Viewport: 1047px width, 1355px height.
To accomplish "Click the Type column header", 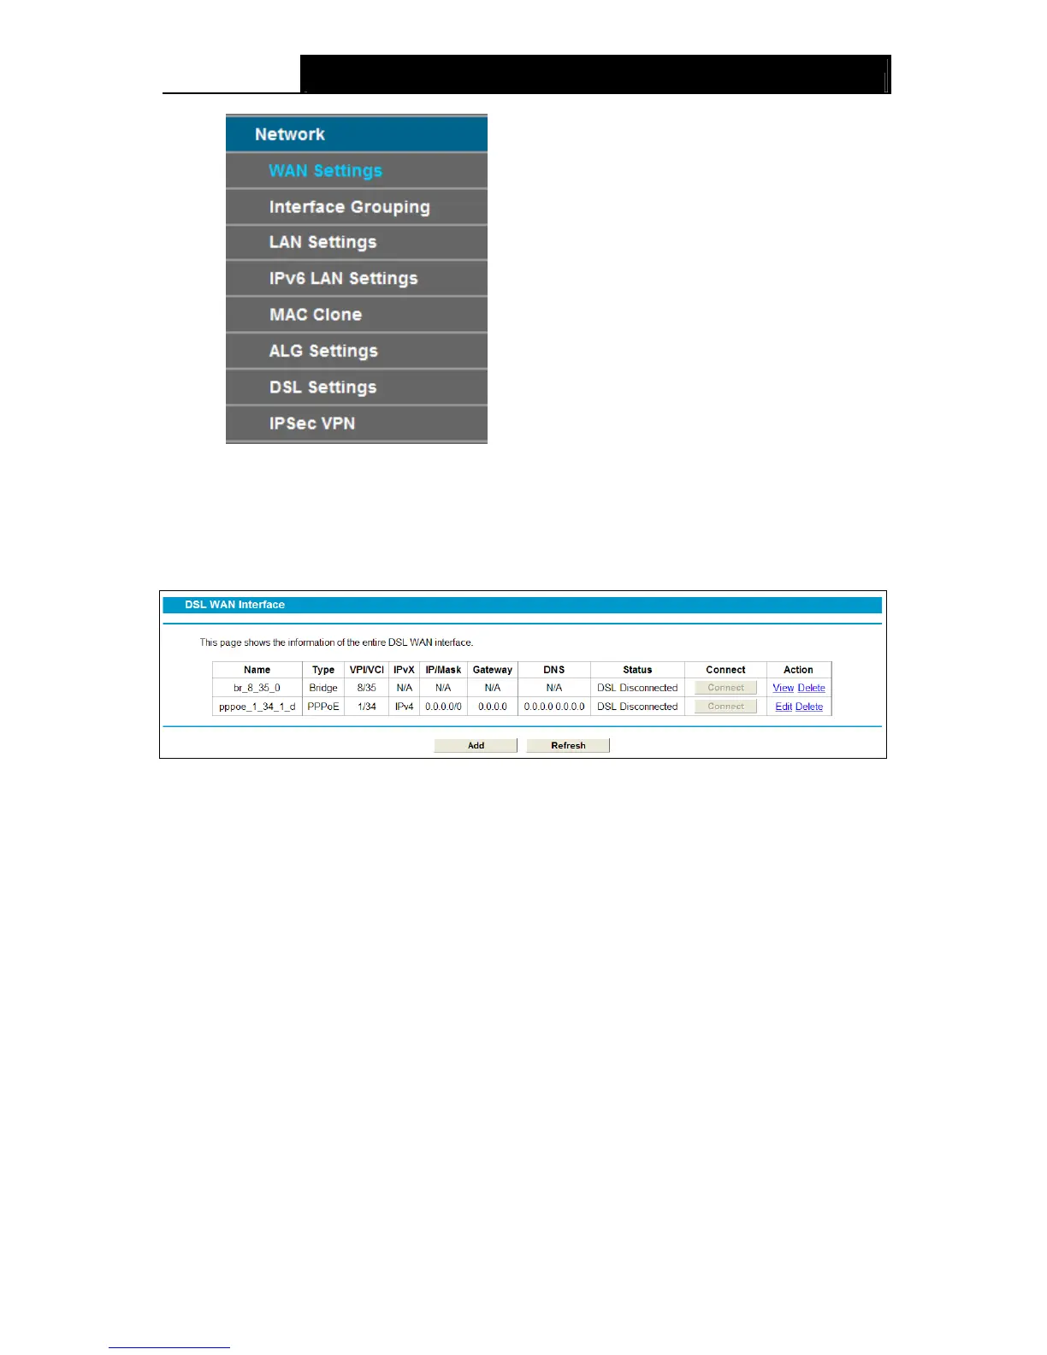I will coord(323,670).
